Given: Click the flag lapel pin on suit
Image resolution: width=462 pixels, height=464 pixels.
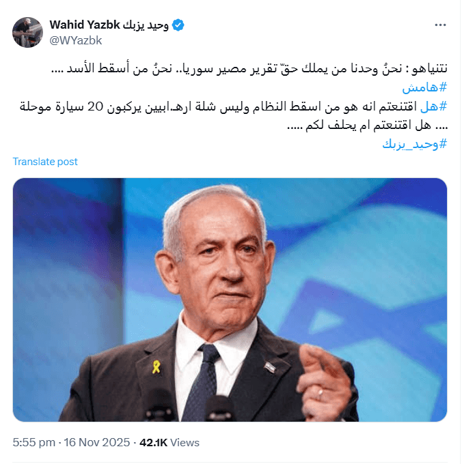Looking at the screenshot, I should tap(270, 367).
